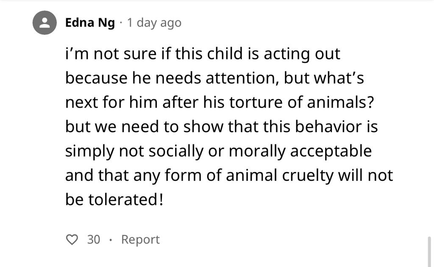The width and height of the screenshot is (434, 267).
Task: Click the "1 day ago" timestamp
Action: tap(154, 23)
